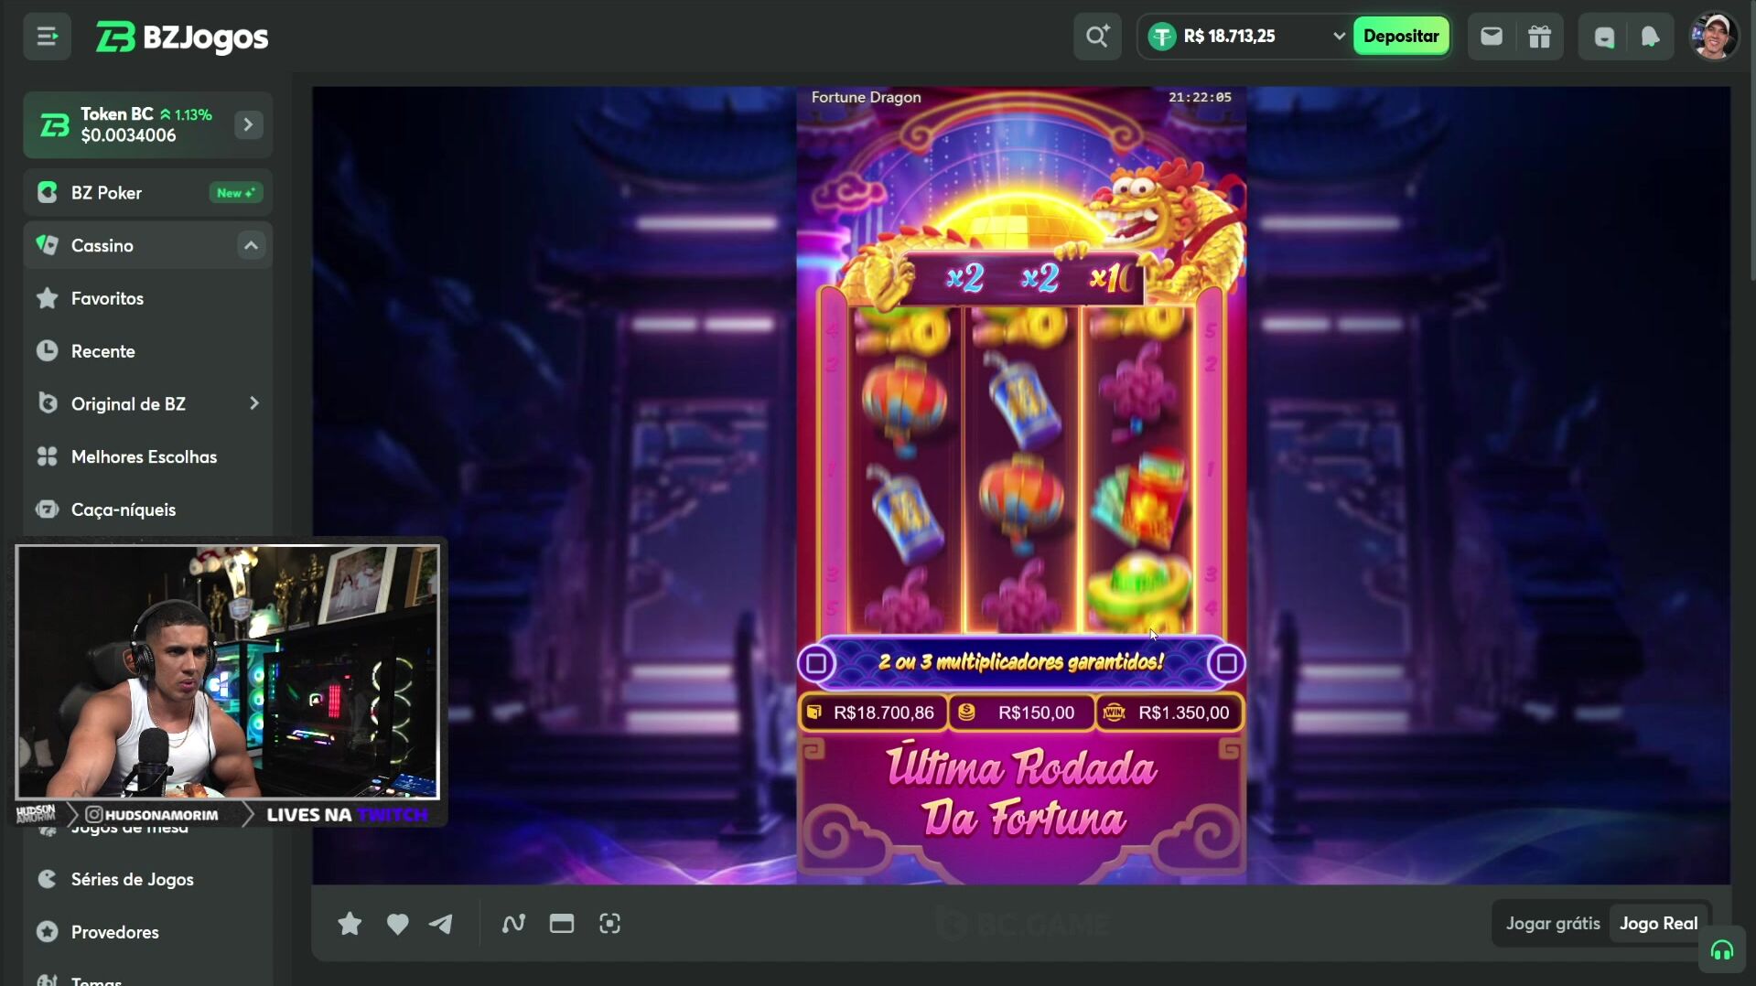
Task: Open the mail envelope icon
Action: click(x=1491, y=37)
